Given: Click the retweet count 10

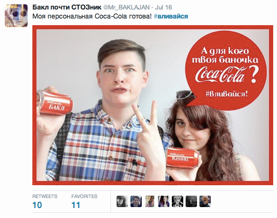Looking at the screenshot, I should 37,205.
